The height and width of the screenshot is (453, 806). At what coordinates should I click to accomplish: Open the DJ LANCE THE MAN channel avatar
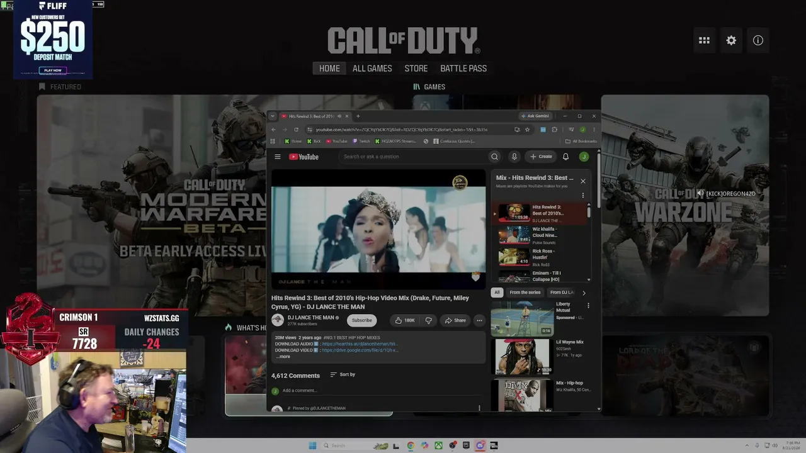278,320
